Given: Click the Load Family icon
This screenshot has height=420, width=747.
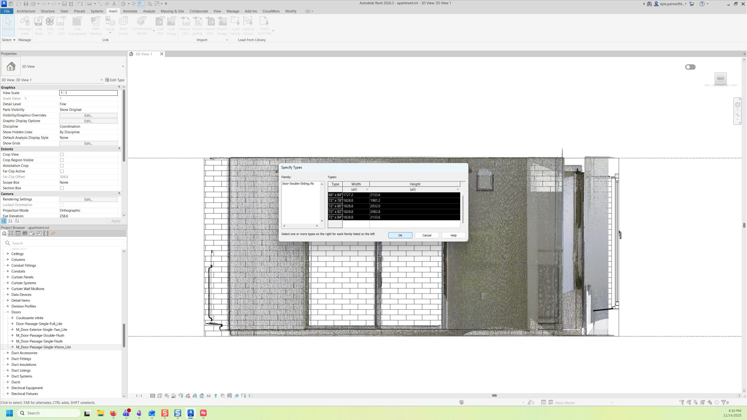Looking at the screenshot, I should (x=235, y=26).
